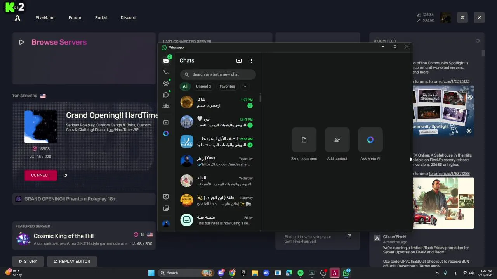The image size is (497, 279).
Task: Open the forum.cfx.re/t/5371288 link
Action: click(x=449, y=174)
